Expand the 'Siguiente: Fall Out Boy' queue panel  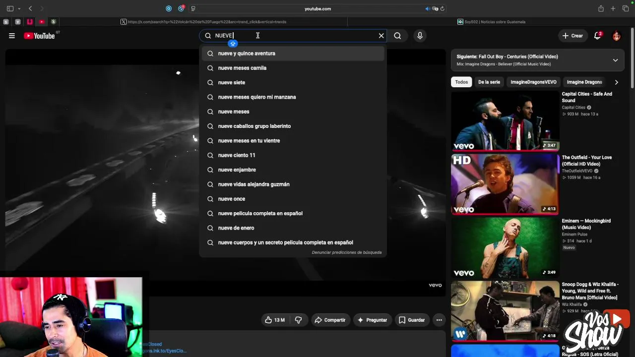click(x=615, y=60)
